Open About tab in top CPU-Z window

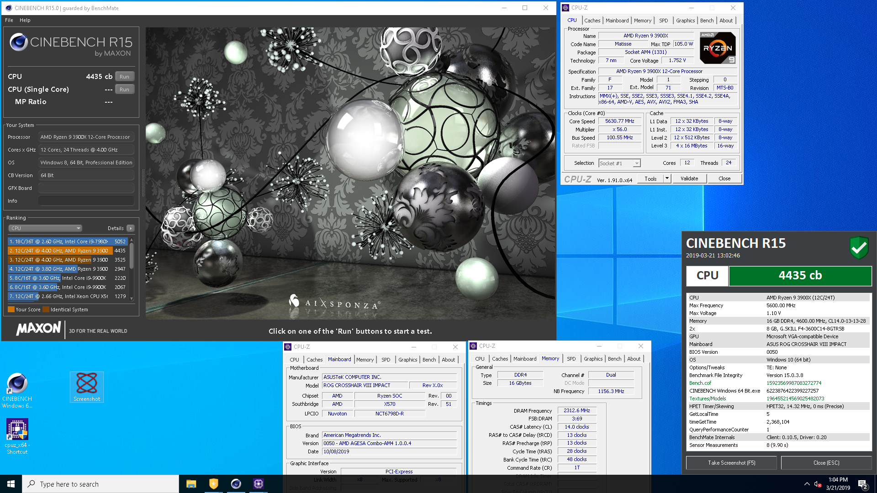tap(726, 21)
